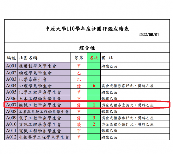Select cell A001

coord(11,66)
